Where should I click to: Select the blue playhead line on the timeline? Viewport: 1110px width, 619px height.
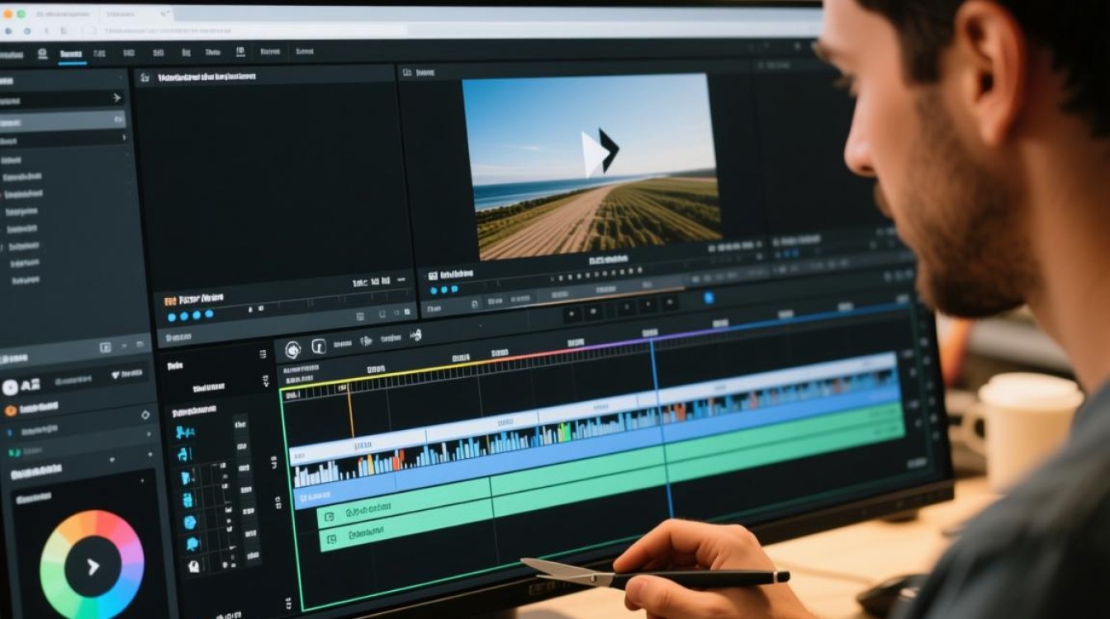click(x=661, y=429)
